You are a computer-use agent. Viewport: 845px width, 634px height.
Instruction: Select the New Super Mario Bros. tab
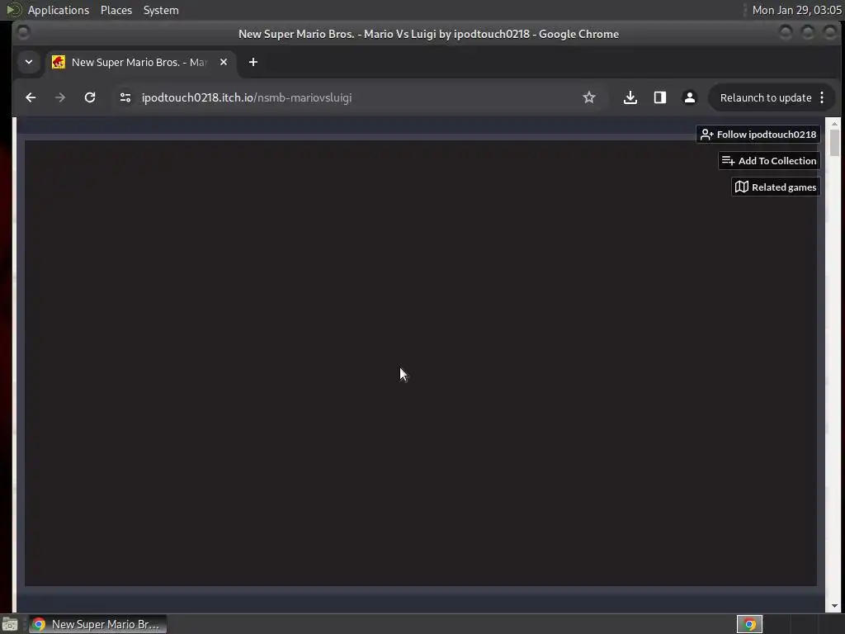point(140,62)
